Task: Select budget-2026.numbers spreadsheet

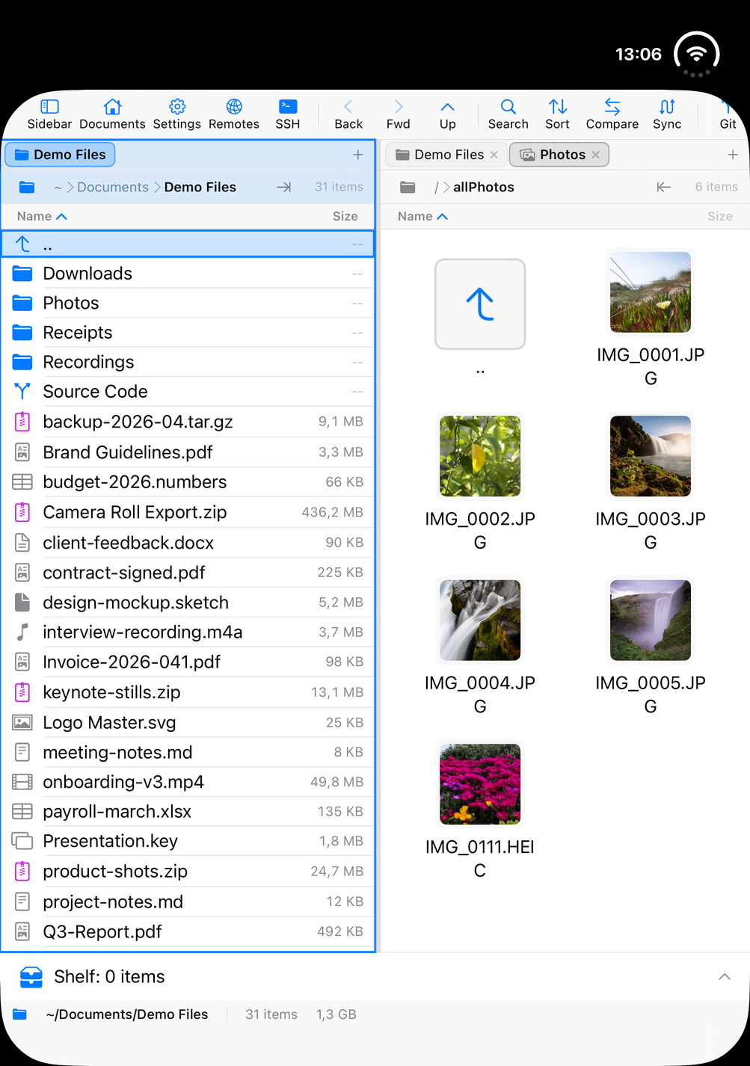Action: (x=188, y=482)
